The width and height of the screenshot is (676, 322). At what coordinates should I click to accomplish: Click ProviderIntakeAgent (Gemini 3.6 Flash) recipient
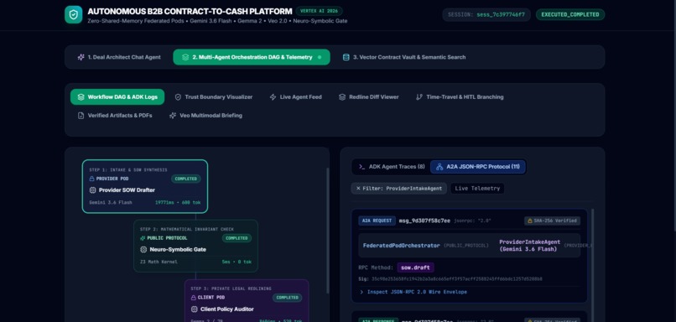530,245
